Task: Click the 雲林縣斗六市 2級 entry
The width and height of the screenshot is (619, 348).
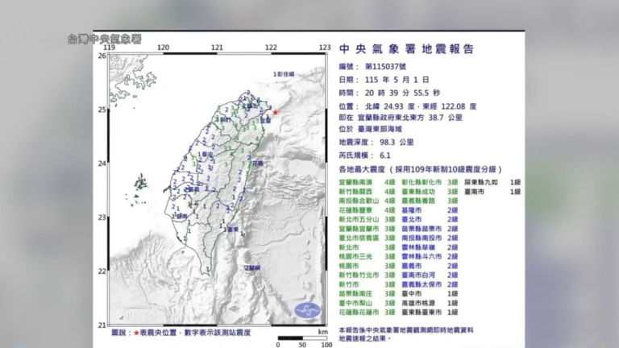Action: (430, 257)
